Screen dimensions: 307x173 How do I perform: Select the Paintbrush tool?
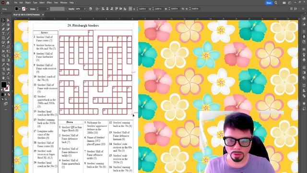tap(8, 38)
